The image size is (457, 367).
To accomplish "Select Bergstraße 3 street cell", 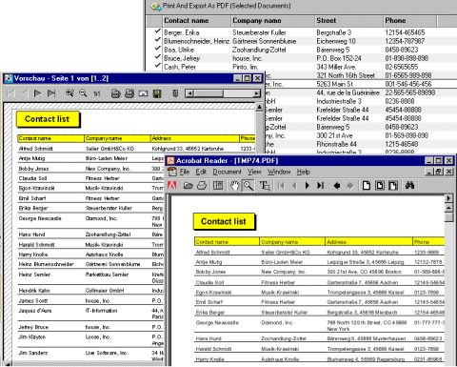I will click(x=334, y=32).
